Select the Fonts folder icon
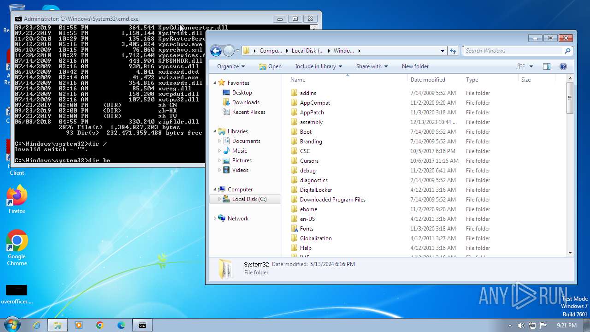The width and height of the screenshot is (590, 332). tap(295, 229)
